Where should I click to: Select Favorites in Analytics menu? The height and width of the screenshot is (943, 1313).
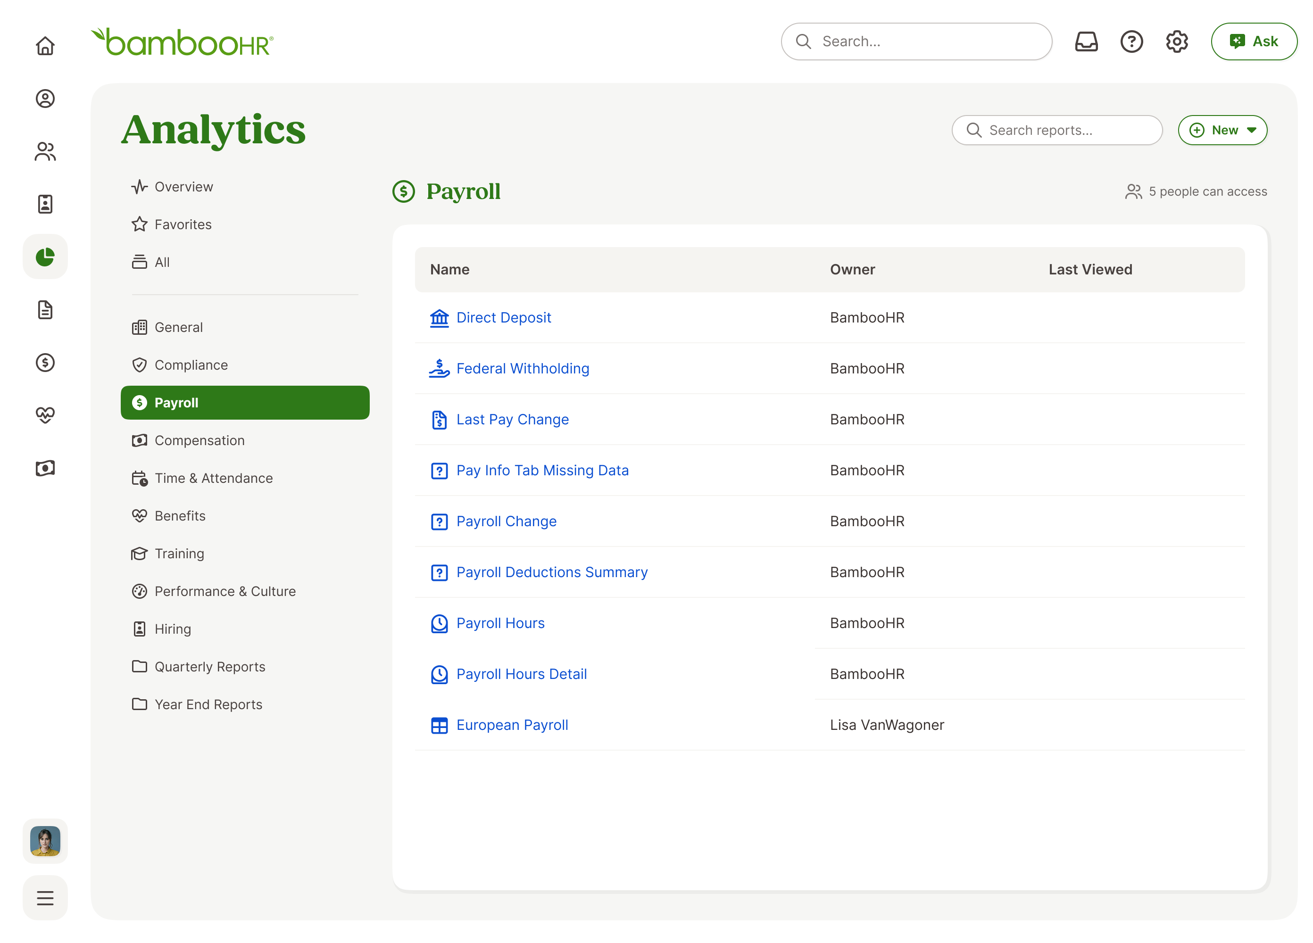click(245, 224)
